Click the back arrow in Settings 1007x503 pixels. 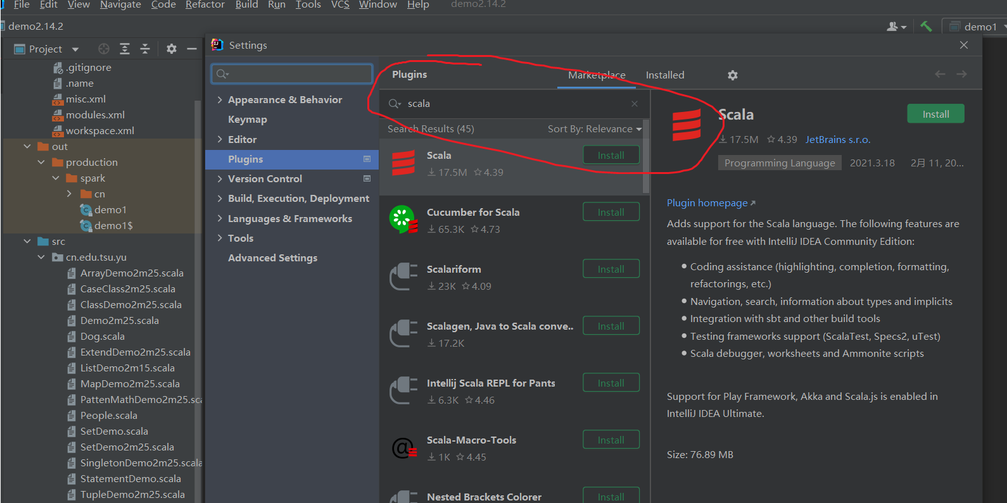(940, 74)
